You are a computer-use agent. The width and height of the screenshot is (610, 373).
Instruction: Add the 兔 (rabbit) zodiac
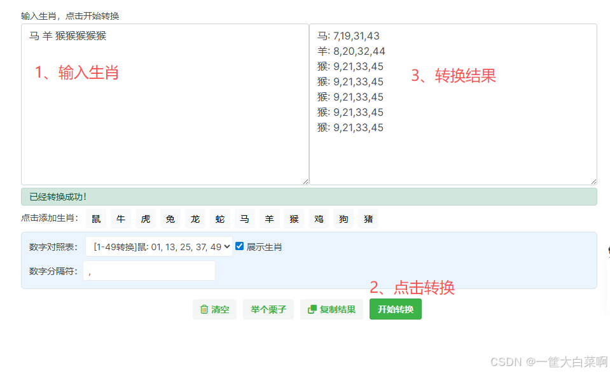(170, 218)
